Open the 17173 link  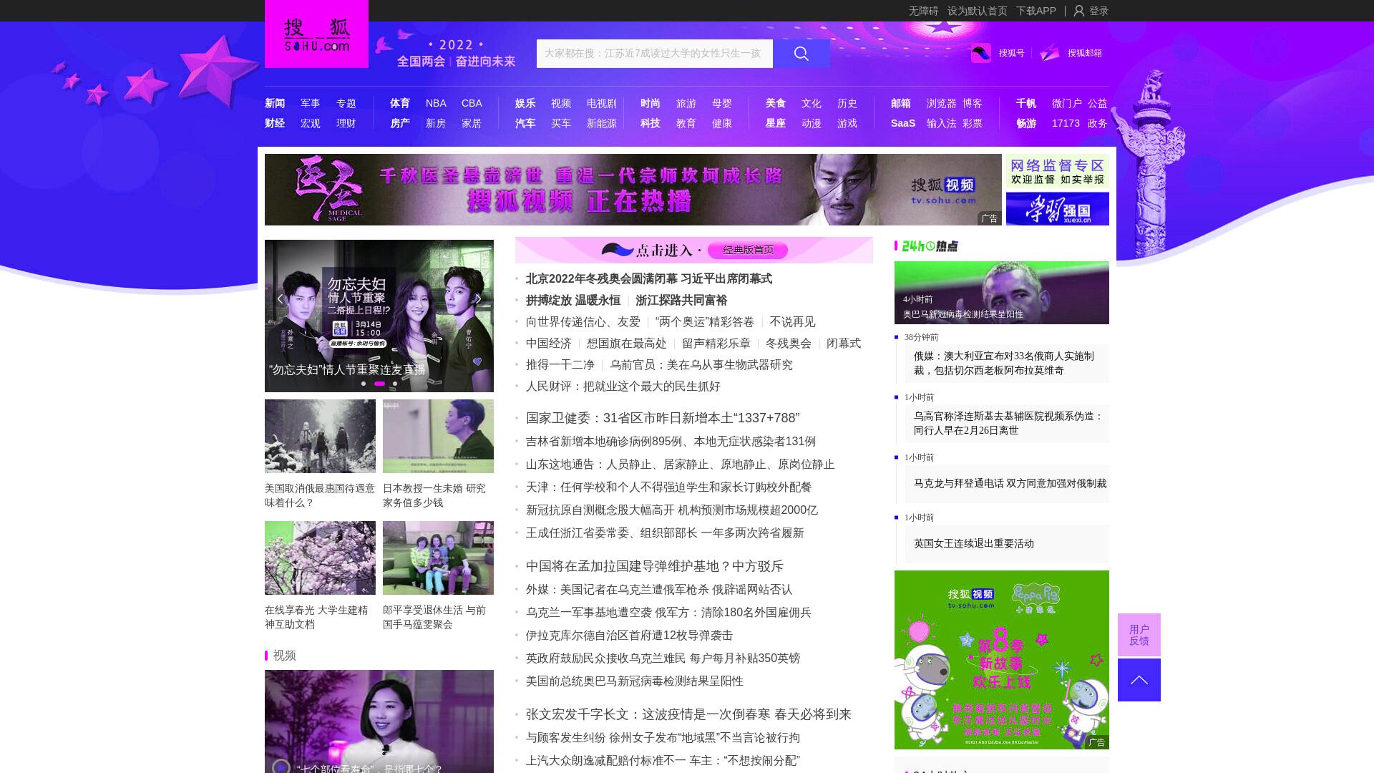(x=1066, y=123)
